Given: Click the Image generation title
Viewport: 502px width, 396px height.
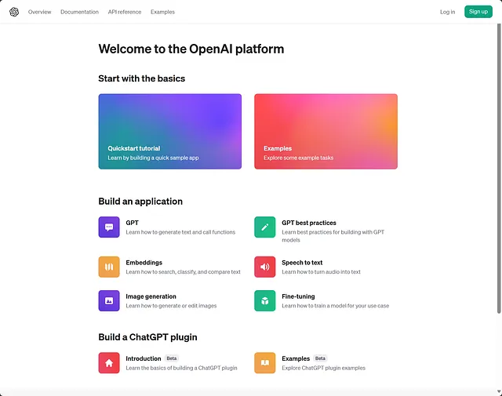Looking at the screenshot, I should (151, 296).
